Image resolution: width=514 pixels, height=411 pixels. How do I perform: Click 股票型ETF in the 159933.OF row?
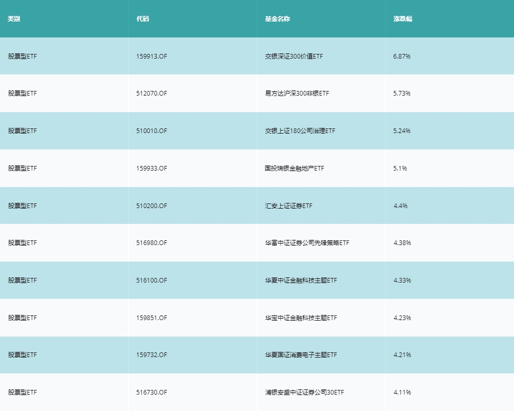coord(22,169)
